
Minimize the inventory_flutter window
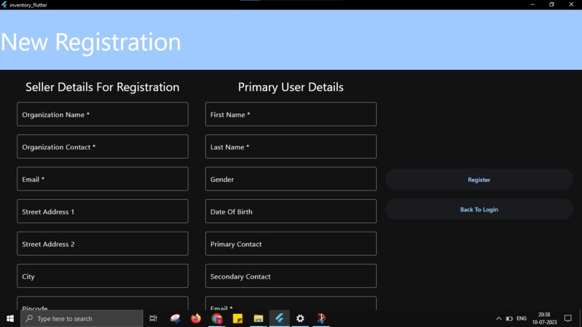[533, 4]
